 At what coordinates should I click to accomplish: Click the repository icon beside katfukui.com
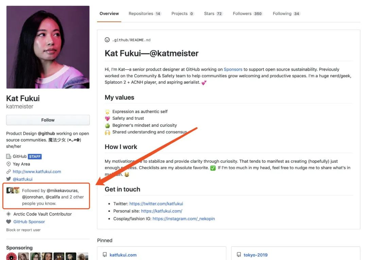(x=105, y=255)
